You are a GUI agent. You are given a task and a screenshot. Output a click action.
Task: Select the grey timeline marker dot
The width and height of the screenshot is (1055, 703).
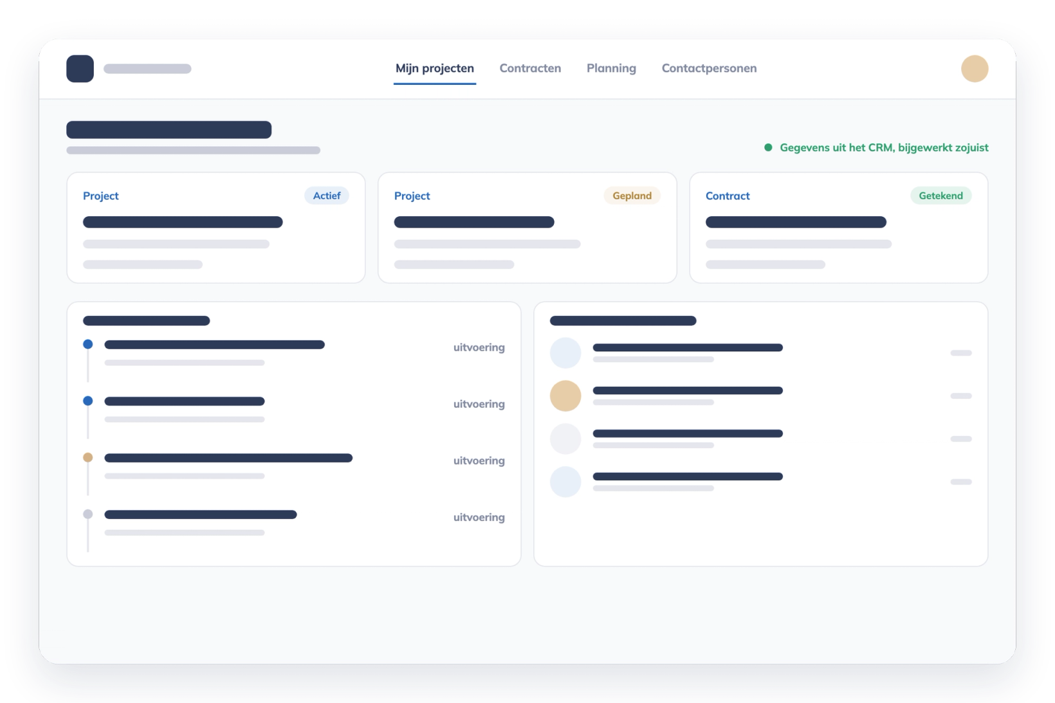(88, 514)
